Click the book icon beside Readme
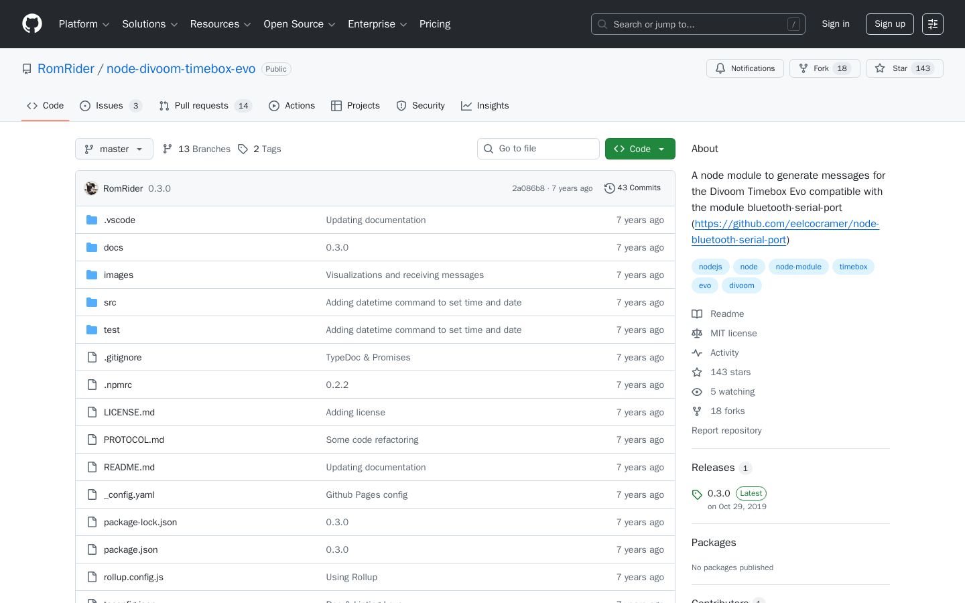This screenshot has height=603, width=965. tap(697, 314)
